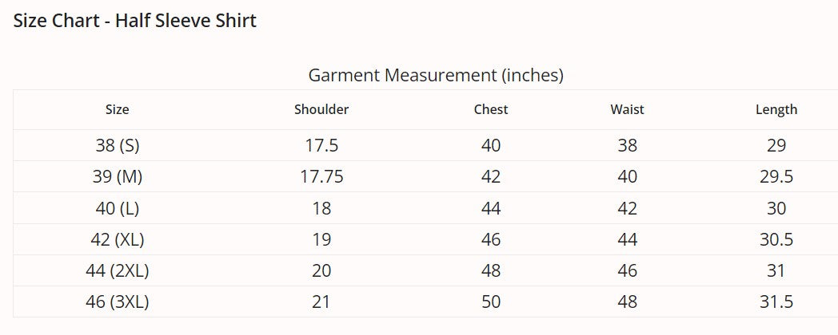Click the Waist column header
838x335 pixels.
tap(627, 109)
